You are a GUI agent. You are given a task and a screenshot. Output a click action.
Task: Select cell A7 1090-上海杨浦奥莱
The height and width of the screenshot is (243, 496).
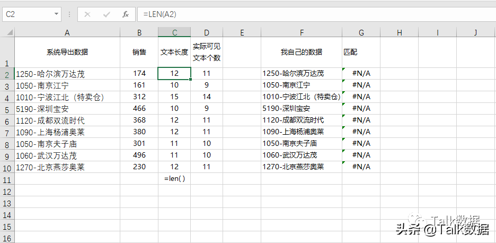coord(67,132)
